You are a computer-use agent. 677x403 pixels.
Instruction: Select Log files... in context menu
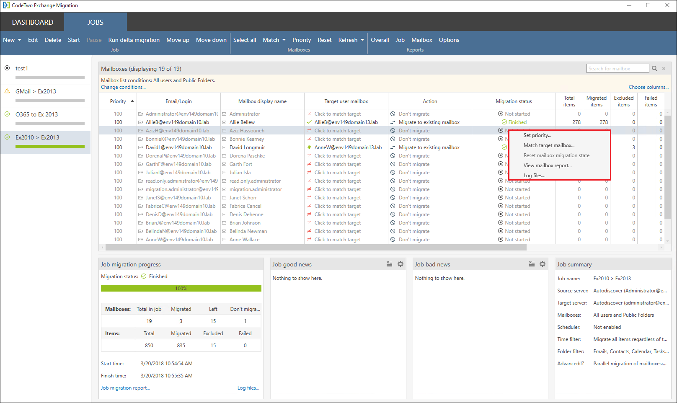click(x=535, y=176)
